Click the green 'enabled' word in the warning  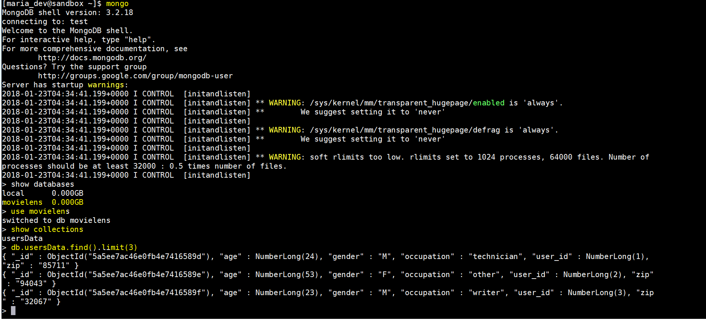[x=489, y=103]
